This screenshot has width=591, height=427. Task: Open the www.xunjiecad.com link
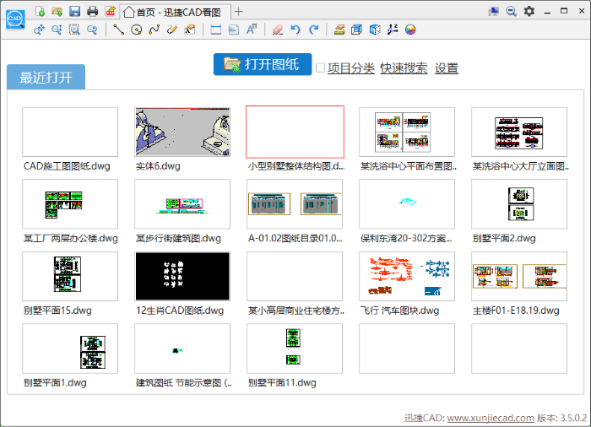coord(491,418)
